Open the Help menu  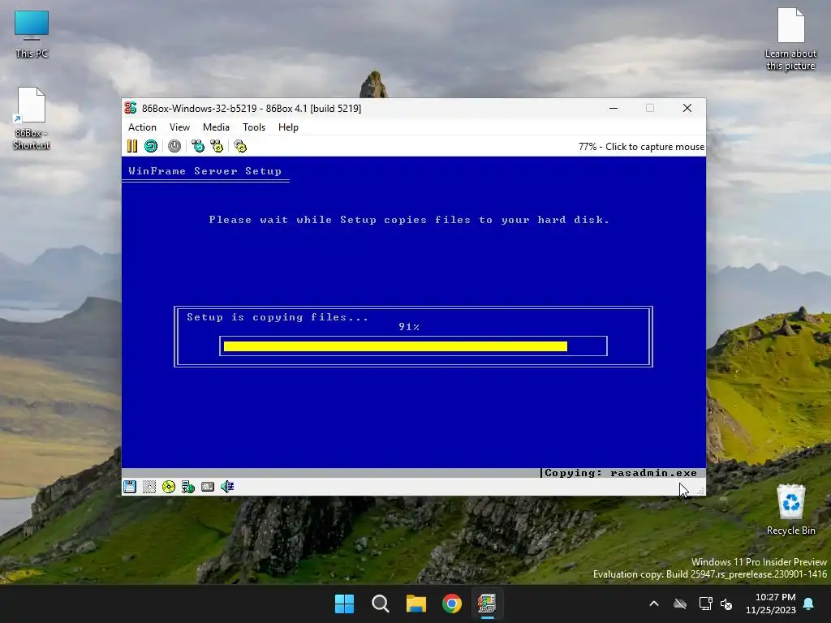tap(288, 127)
